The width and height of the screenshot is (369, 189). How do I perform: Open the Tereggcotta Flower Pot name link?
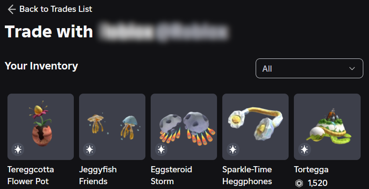(31, 175)
